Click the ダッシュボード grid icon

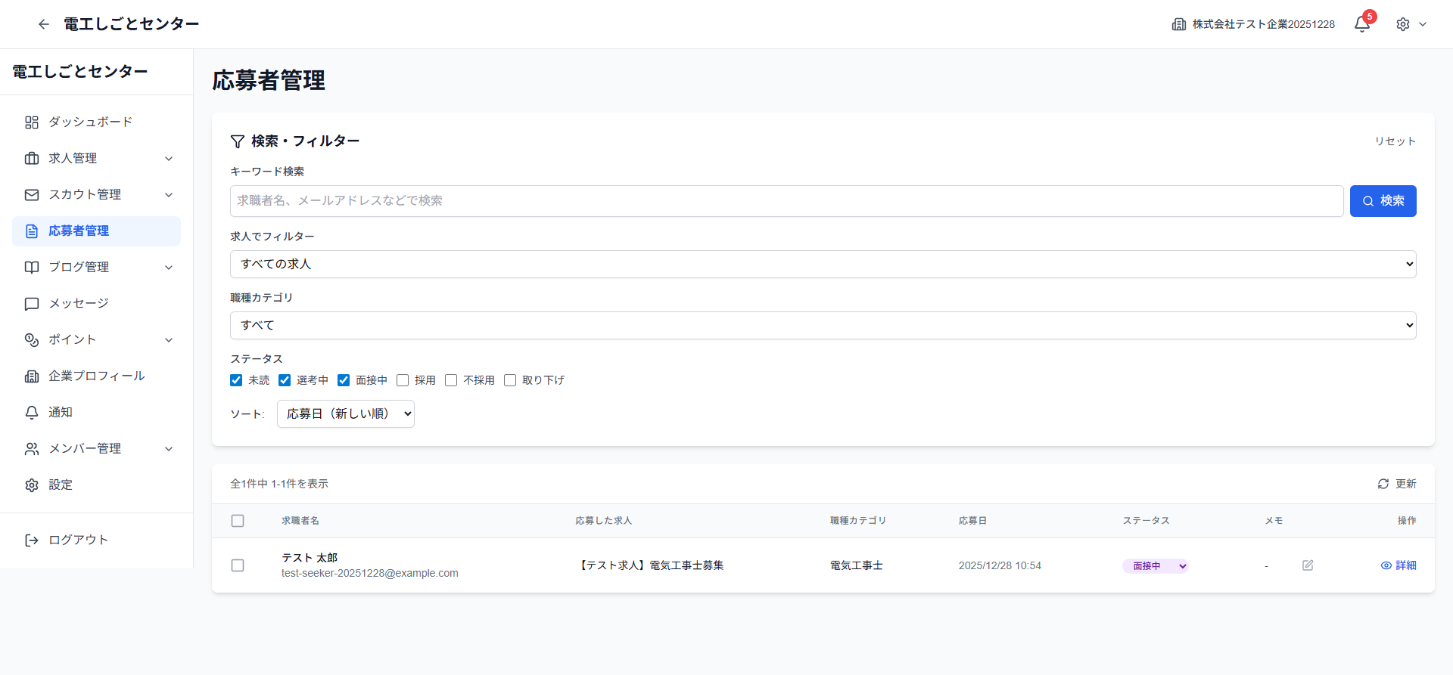pyautogui.click(x=32, y=122)
